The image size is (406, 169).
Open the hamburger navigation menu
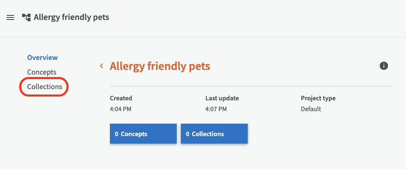(x=10, y=17)
